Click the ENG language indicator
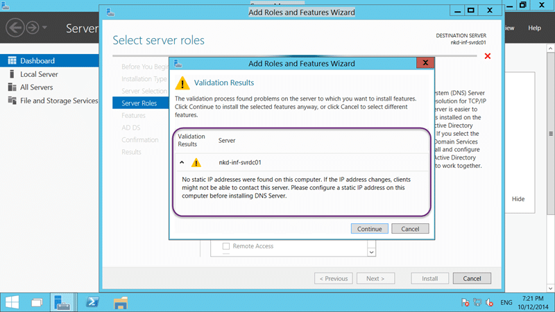This screenshot has width=555, height=312. pyautogui.click(x=506, y=302)
